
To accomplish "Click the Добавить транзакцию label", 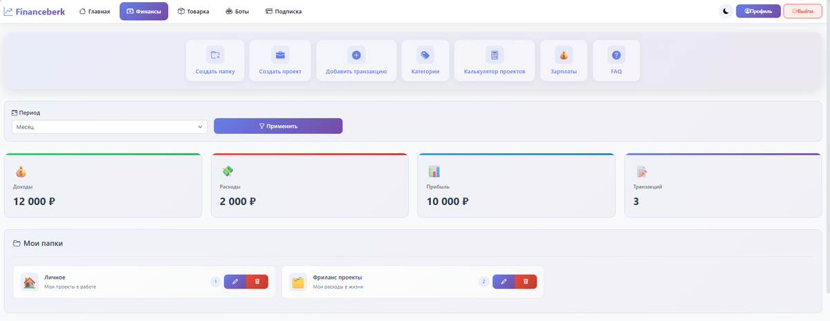I will (356, 72).
